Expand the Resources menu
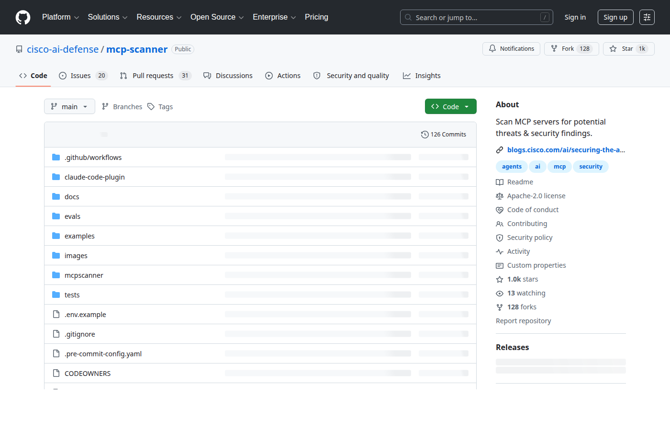Image resolution: width=670 pixels, height=431 pixels. 159,17
